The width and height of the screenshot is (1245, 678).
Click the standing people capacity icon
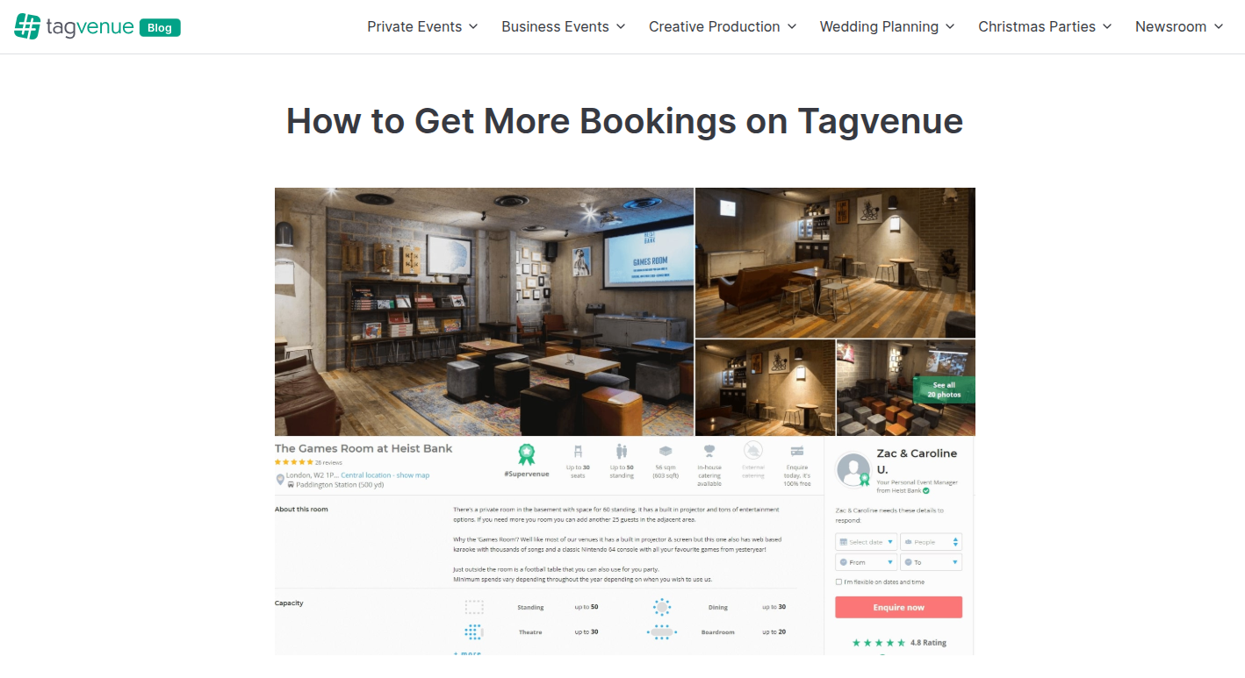[622, 452]
